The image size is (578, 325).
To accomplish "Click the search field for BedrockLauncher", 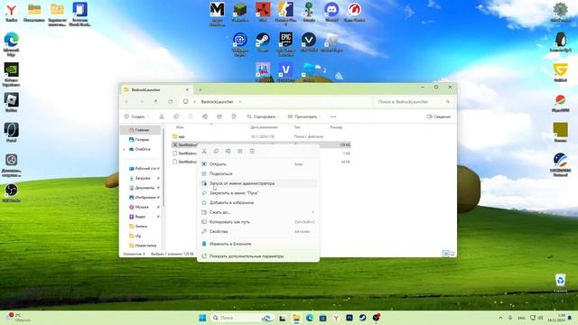I will click(414, 102).
